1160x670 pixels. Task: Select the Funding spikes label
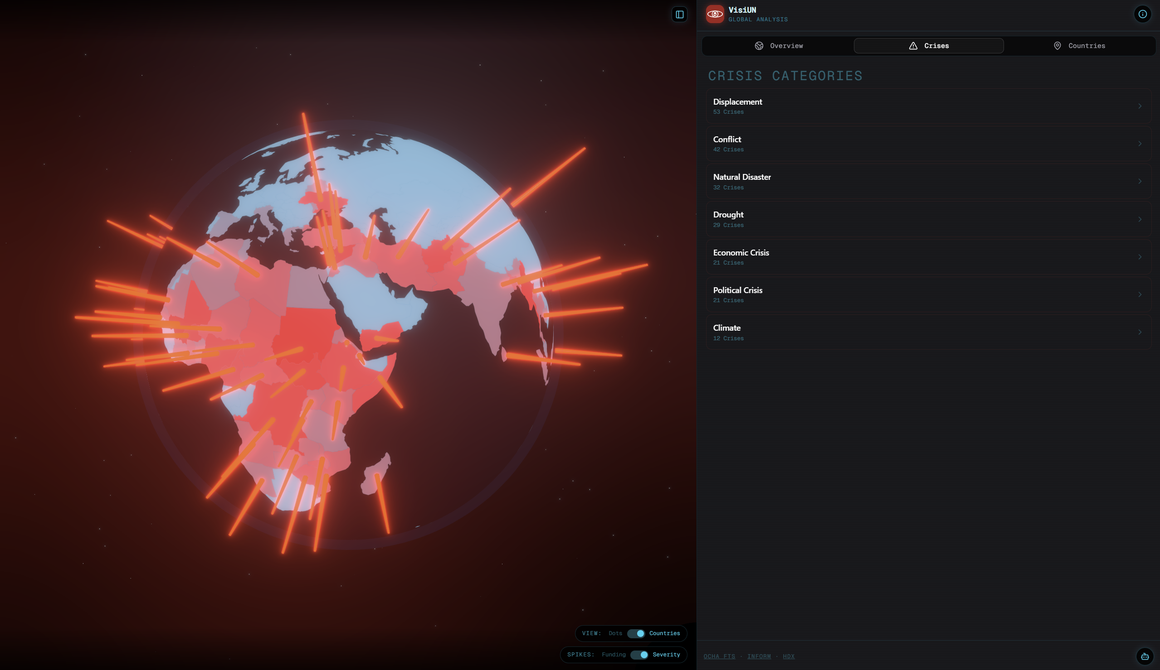[613, 655]
